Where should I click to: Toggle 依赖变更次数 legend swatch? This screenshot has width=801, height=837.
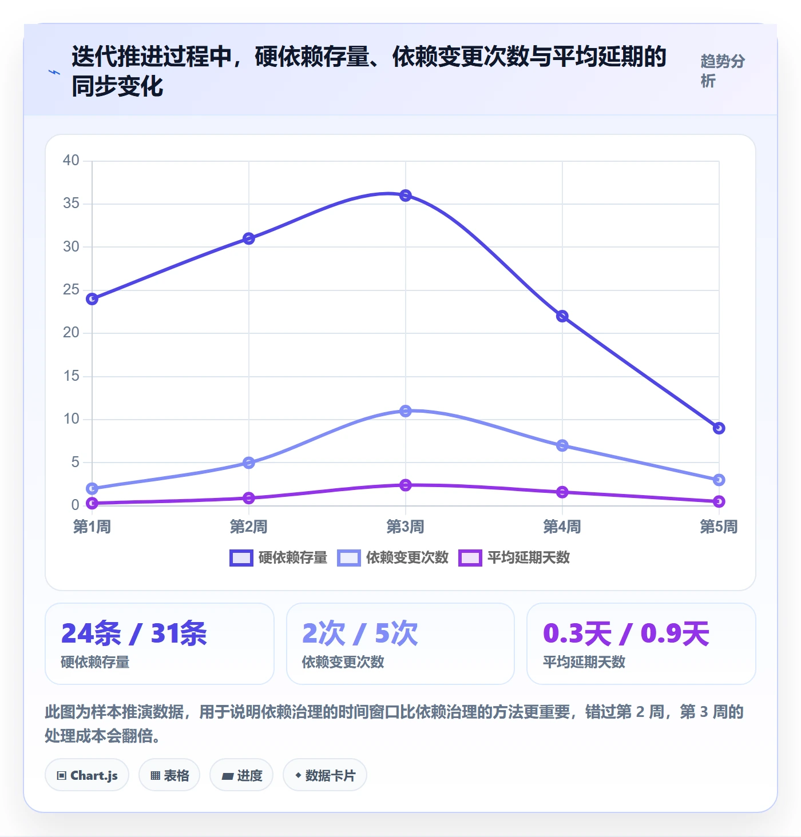click(x=349, y=557)
